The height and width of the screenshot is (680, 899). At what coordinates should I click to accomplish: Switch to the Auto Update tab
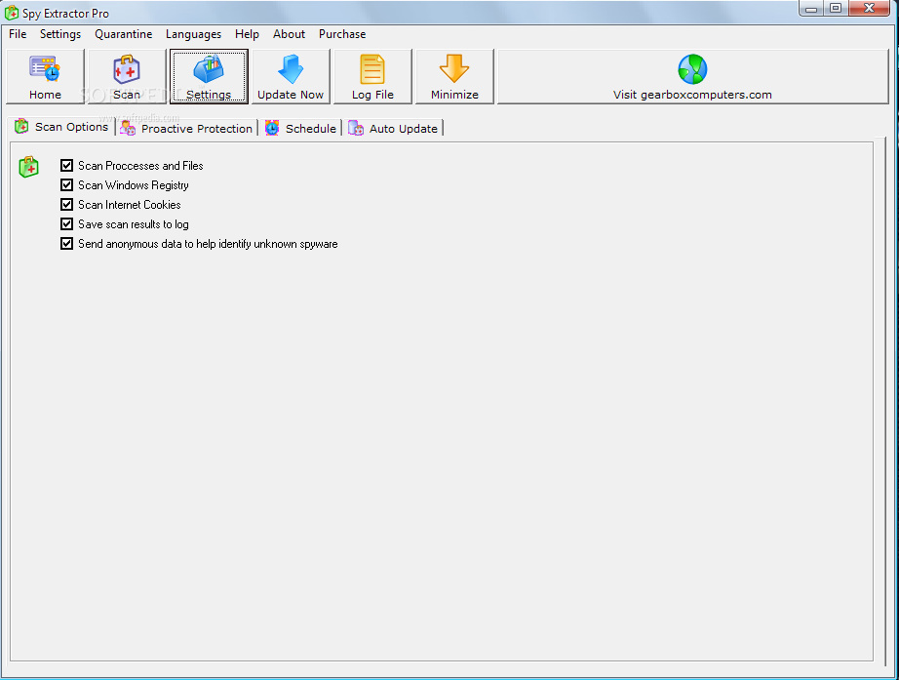pyautogui.click(x=393, y=129)
